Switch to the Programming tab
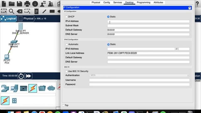 pos(144,3)
